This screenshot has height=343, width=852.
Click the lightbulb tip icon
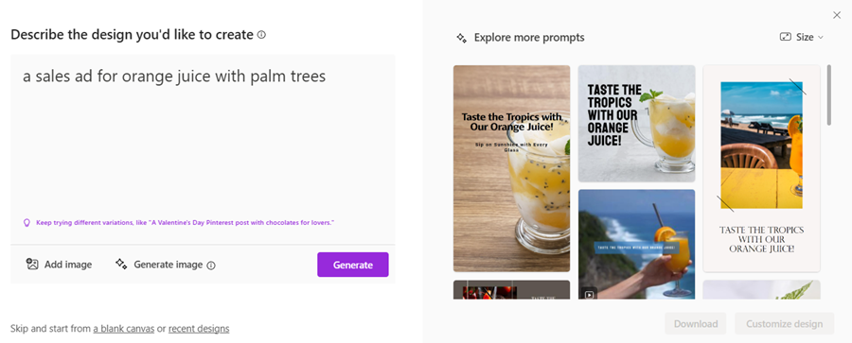click(x=27, y=222)
